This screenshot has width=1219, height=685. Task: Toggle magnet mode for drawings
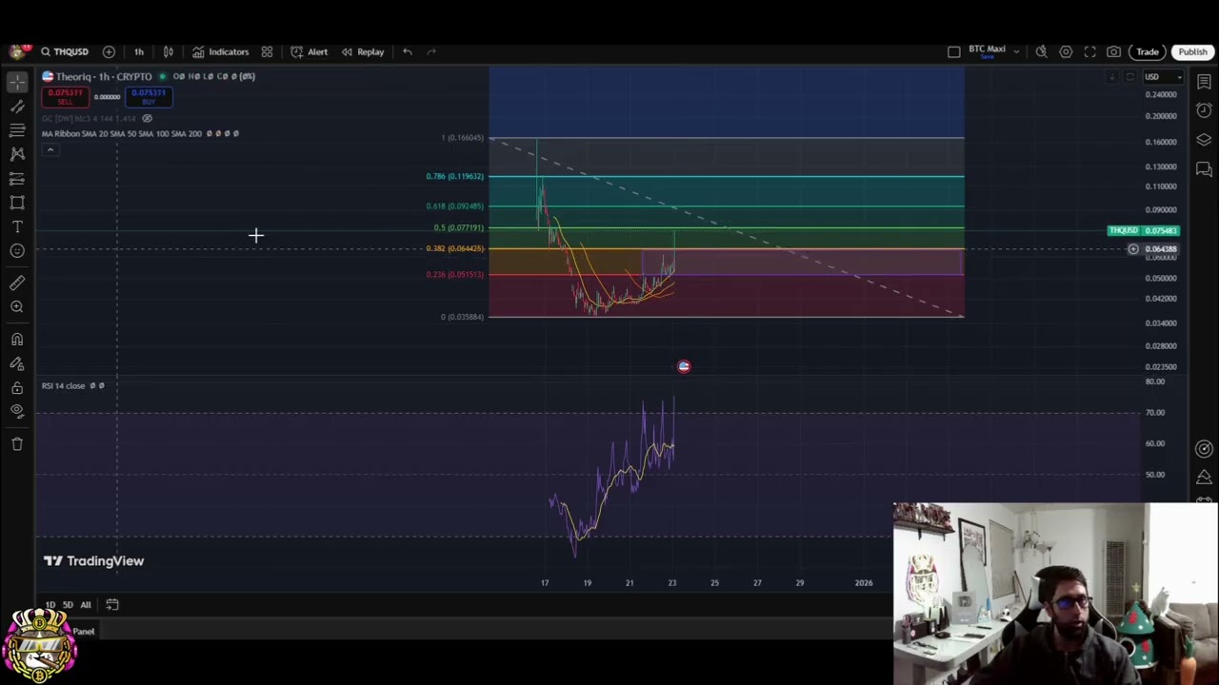(17, 339)
